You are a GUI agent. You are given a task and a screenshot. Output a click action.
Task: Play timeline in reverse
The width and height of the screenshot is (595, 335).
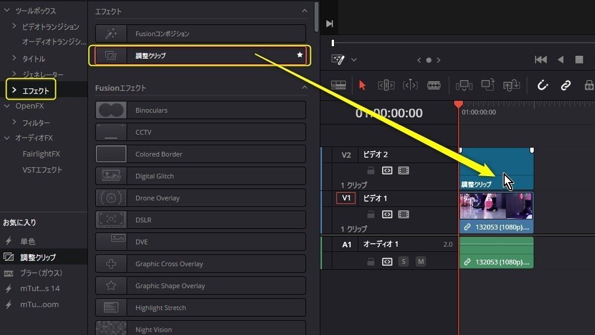point(561,59)
